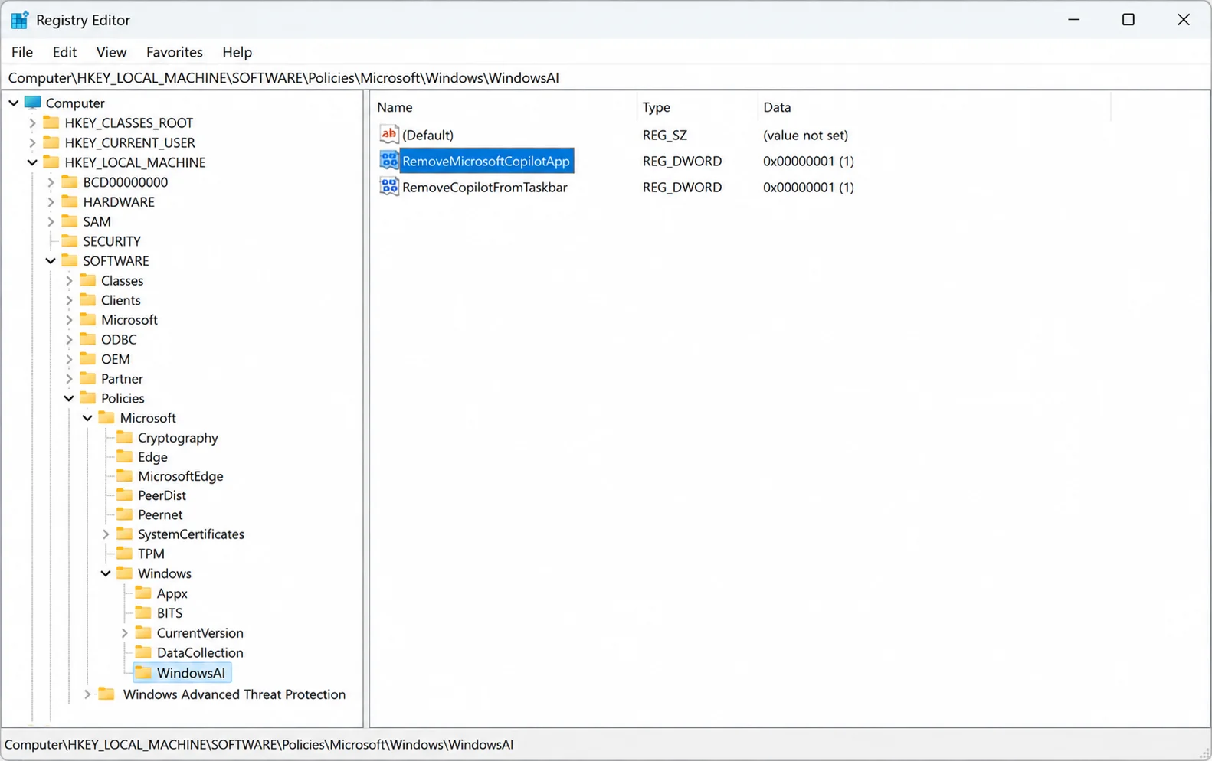Expand the CurrentVersion key
The width and height of the screenshot is (1212, 761).
tap(124, 633)
